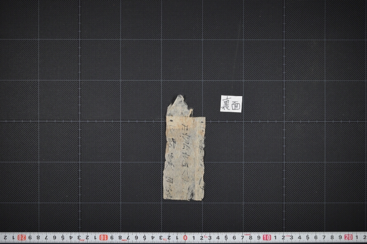367x244 pixels.
Task: Click the white label reading 裏面
Action: click(x=231, y=103)
